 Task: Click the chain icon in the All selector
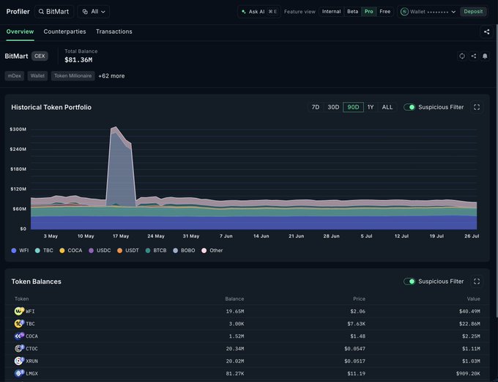(x=85, y=12)
